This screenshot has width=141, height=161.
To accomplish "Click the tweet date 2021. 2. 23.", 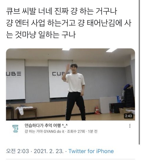I will pyautogui.click(x=48, y=151).
